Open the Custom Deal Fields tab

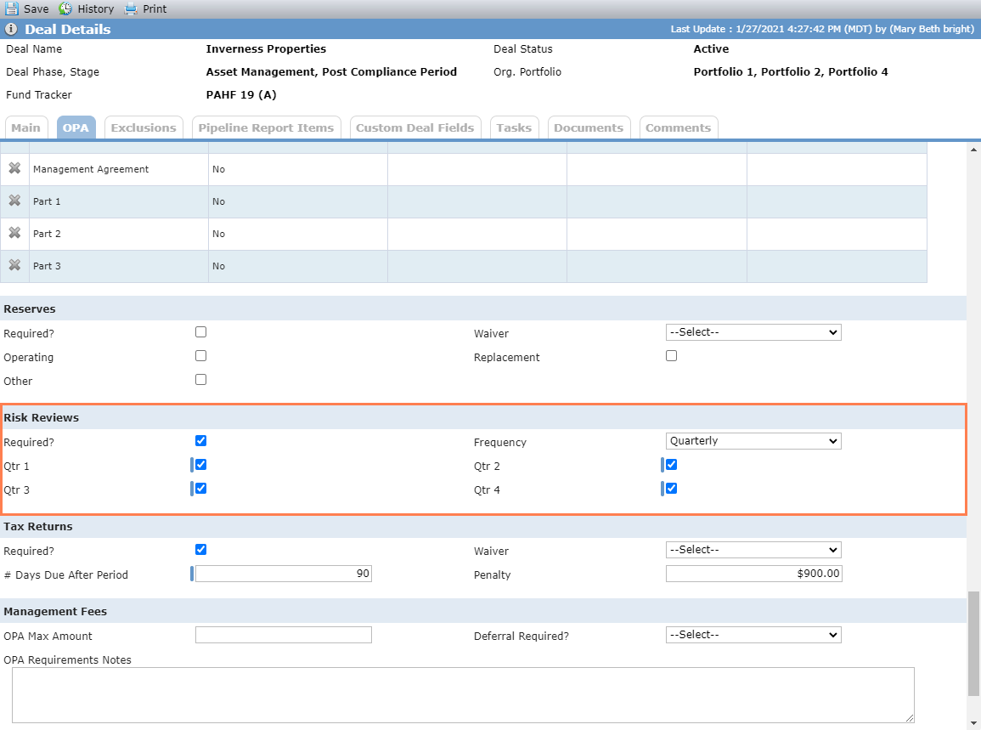pos(415,127)
